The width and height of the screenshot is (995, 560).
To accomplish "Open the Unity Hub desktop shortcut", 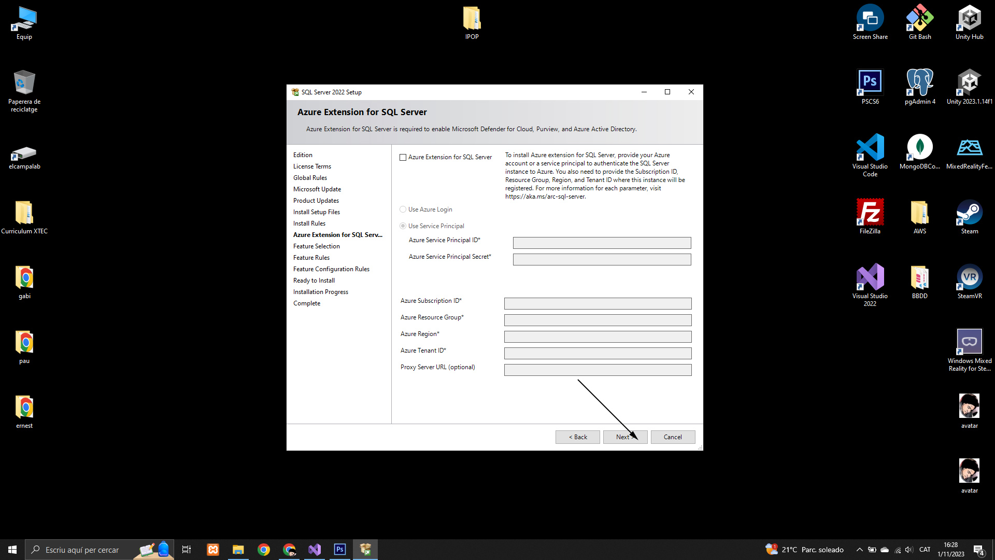I will tap(969, 22).
